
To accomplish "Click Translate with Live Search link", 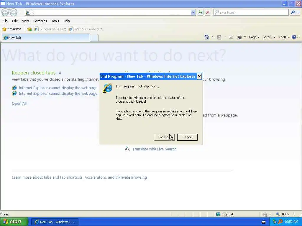I will coord(154,149).
